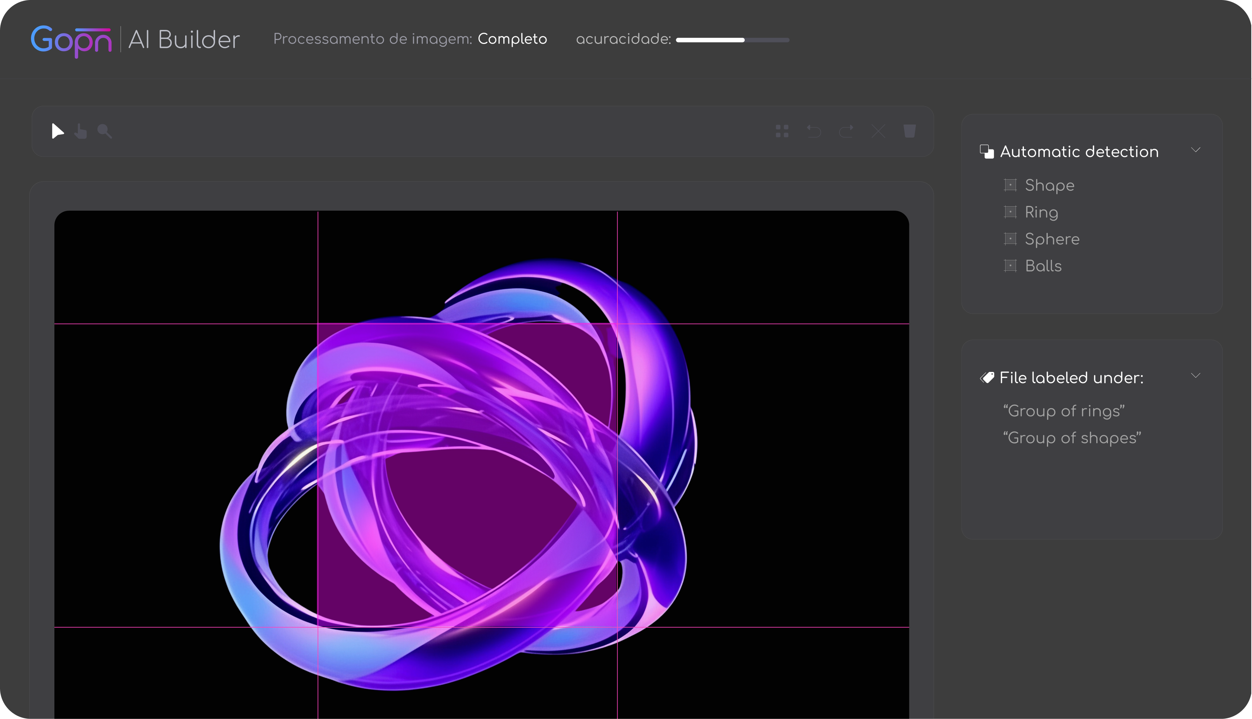Select the arrow pointer tool

tap(58, 131)
